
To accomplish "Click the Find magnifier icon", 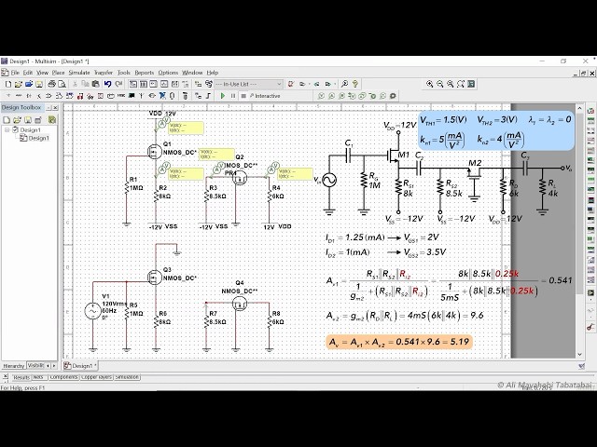I will [x=344, y=84].
